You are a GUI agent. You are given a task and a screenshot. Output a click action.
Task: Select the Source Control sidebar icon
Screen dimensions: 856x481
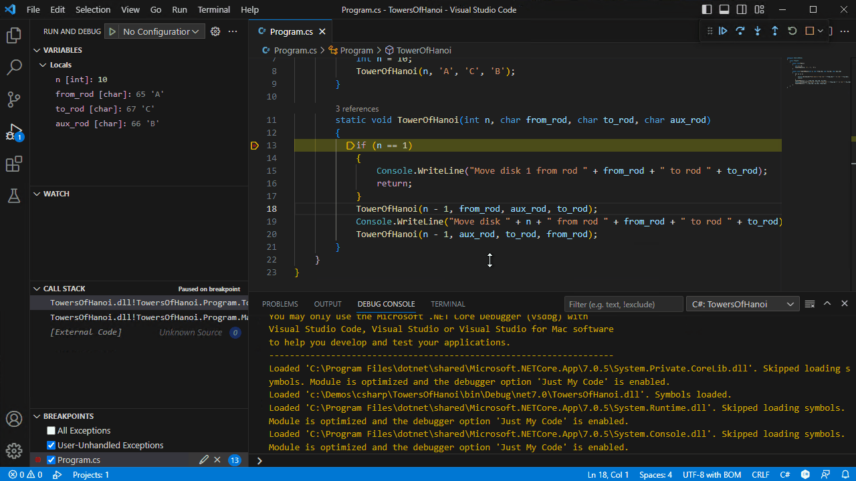(13, 99)
